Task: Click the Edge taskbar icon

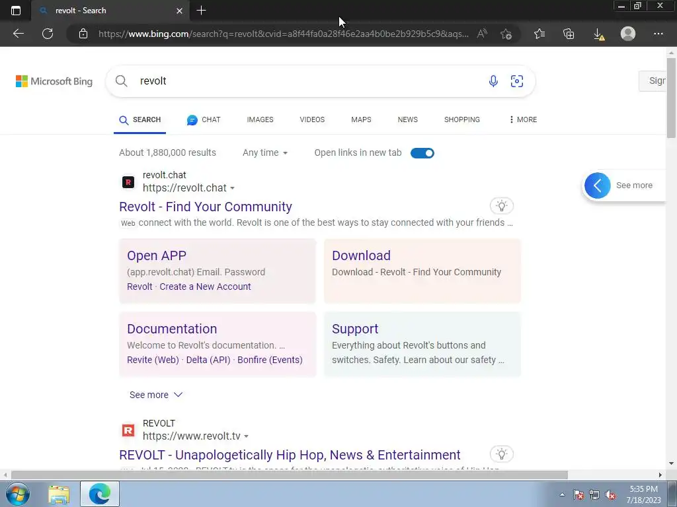Action: pyautogui.click(x=99, y=494)
